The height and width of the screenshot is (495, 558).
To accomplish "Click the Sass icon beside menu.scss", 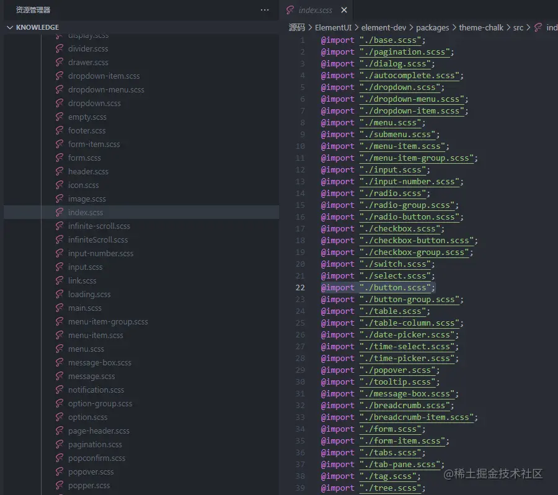I will click(60, 349).
